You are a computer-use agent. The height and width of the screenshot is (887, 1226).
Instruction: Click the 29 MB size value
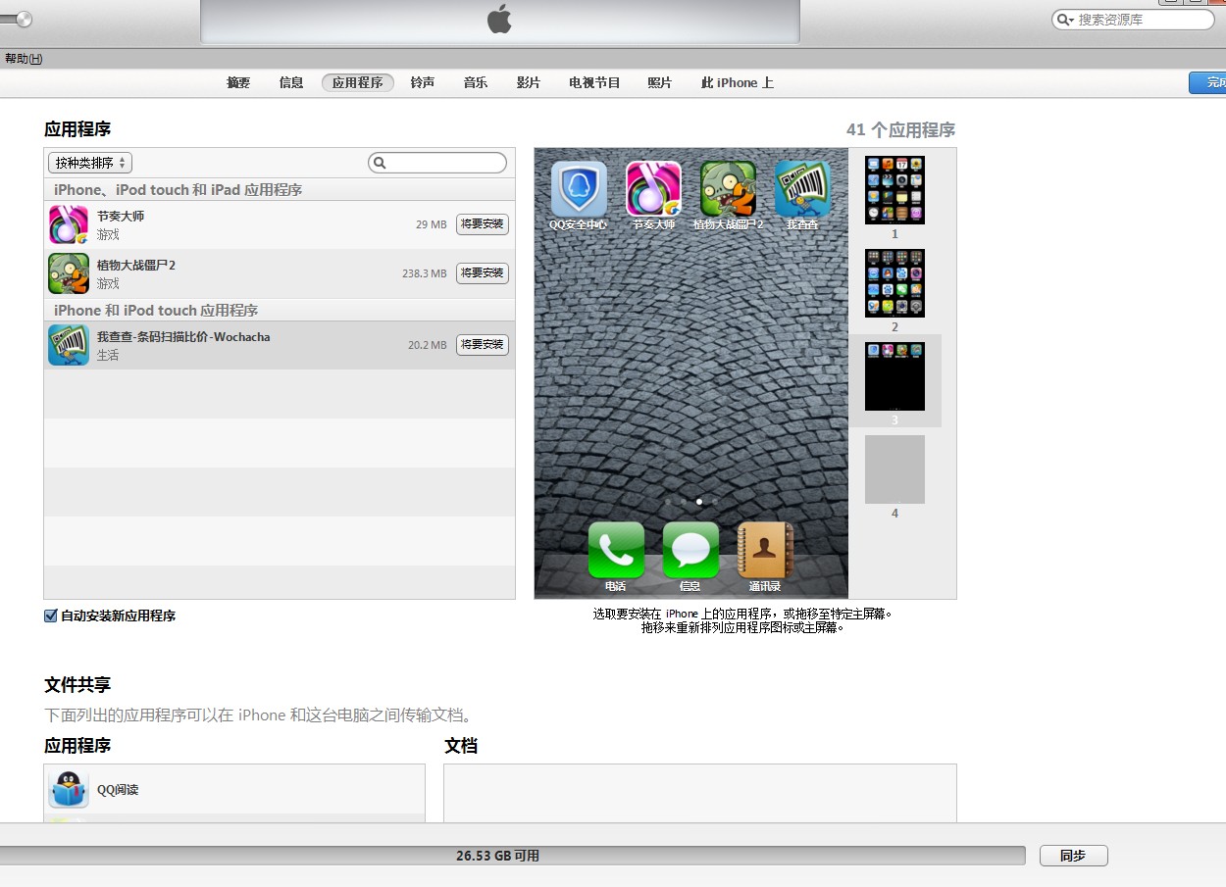(x=432, y=224)
